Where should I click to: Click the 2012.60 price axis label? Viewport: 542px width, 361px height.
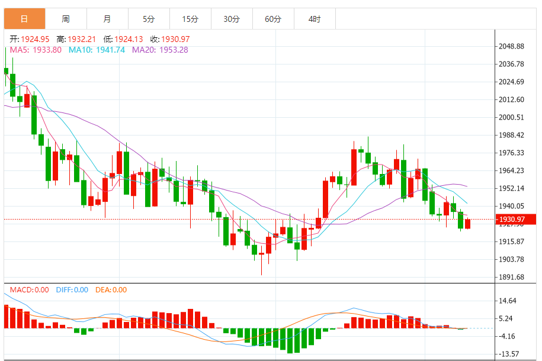[x=511, y=99]
